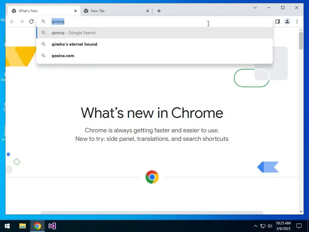
Task: Click the Chrome taskbar icon
Action: (x=37, y=226)
